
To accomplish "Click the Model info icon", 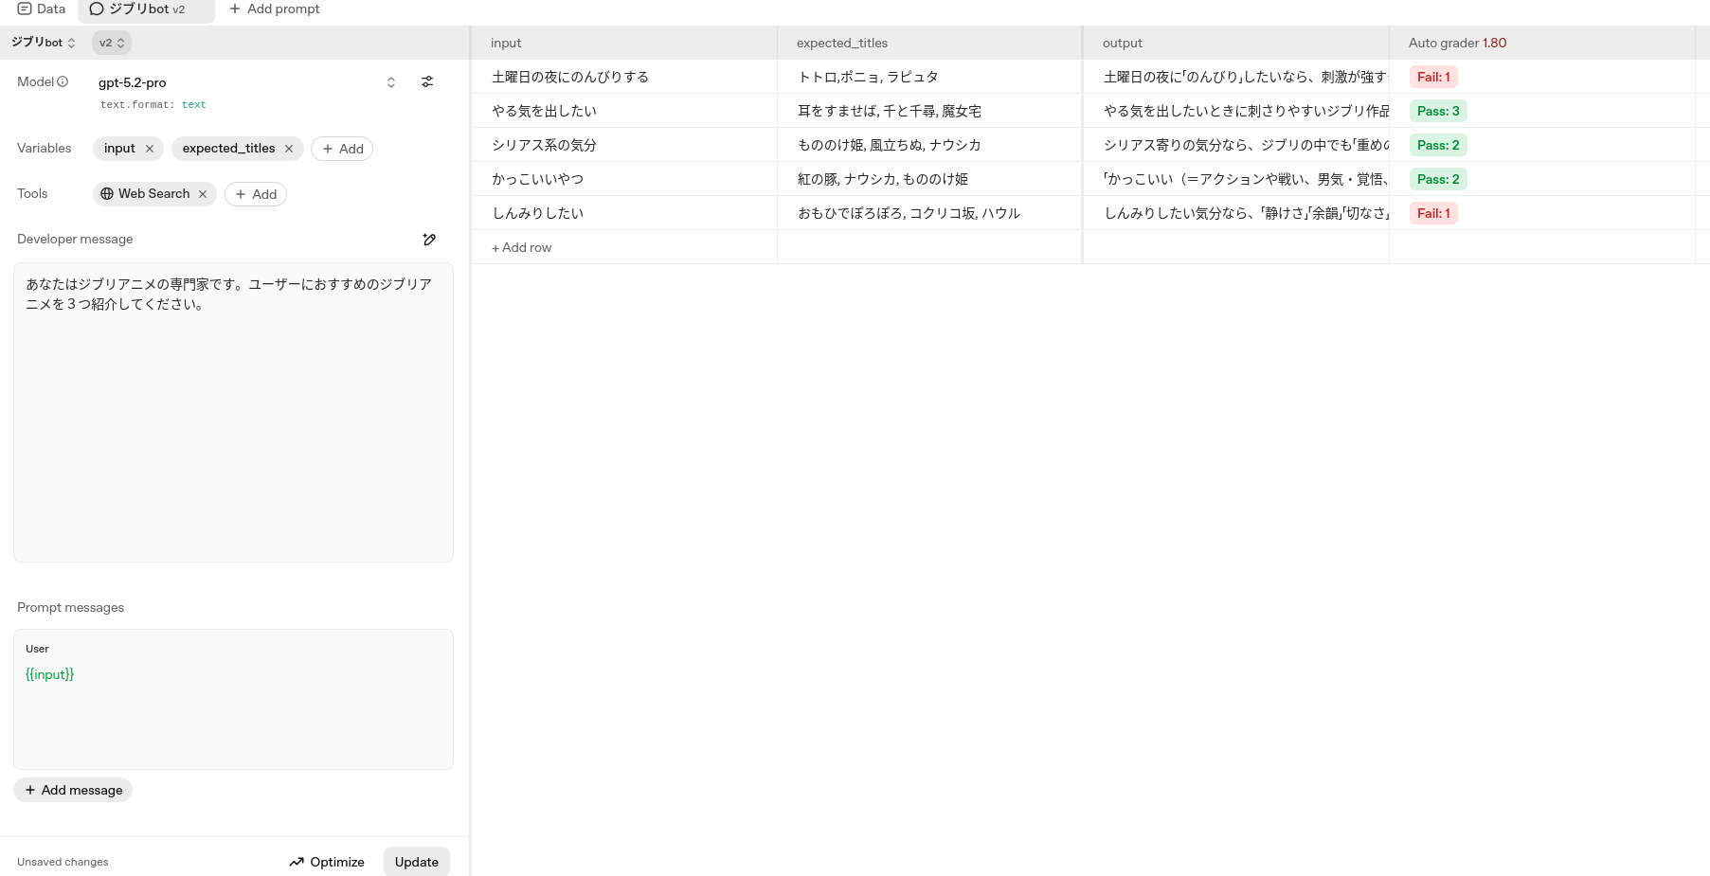I will (64, 80).
